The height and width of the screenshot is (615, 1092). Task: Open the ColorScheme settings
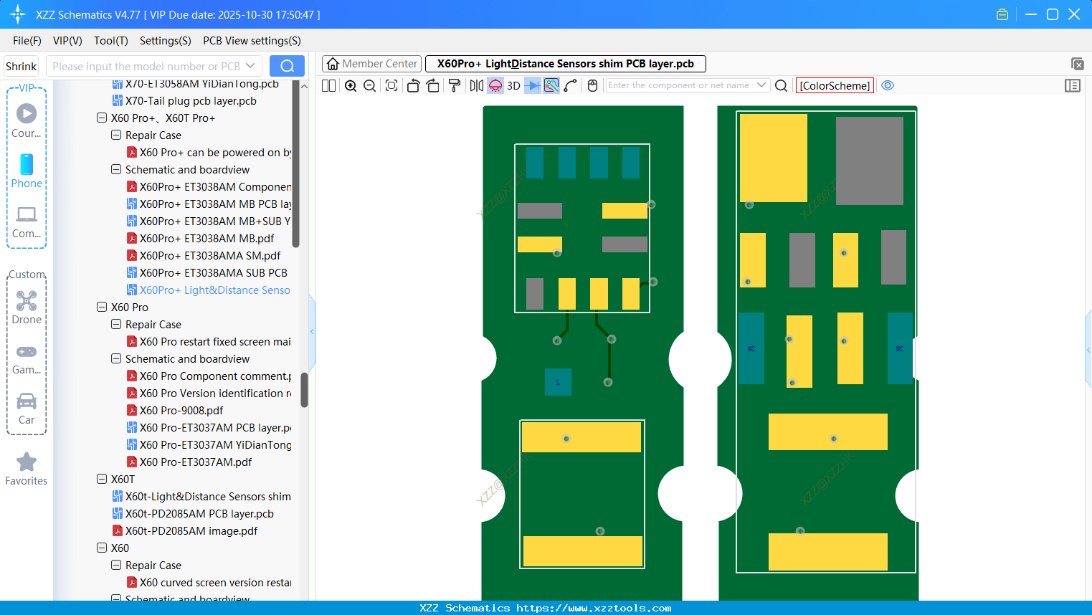[x=835, y=85]
